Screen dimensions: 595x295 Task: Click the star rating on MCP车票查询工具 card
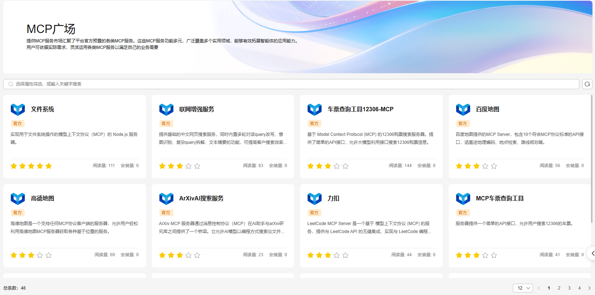tap(477, 255)
